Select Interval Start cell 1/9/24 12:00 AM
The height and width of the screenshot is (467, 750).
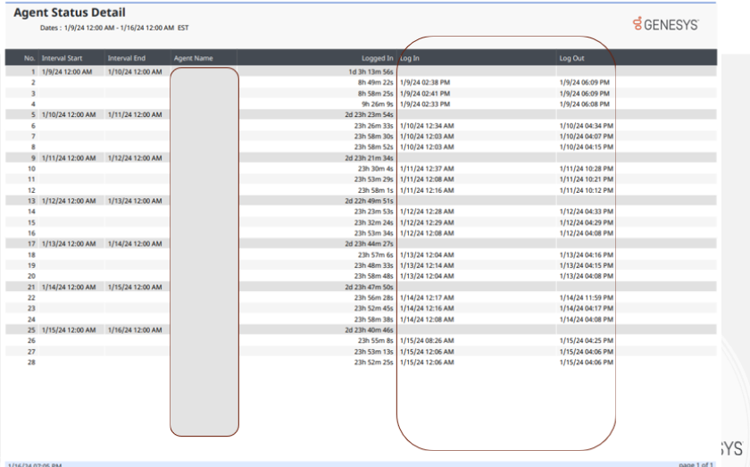[66, 71]
